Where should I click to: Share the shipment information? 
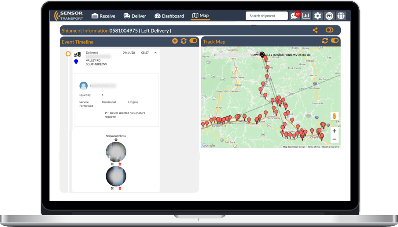click(x=315, y=30)
